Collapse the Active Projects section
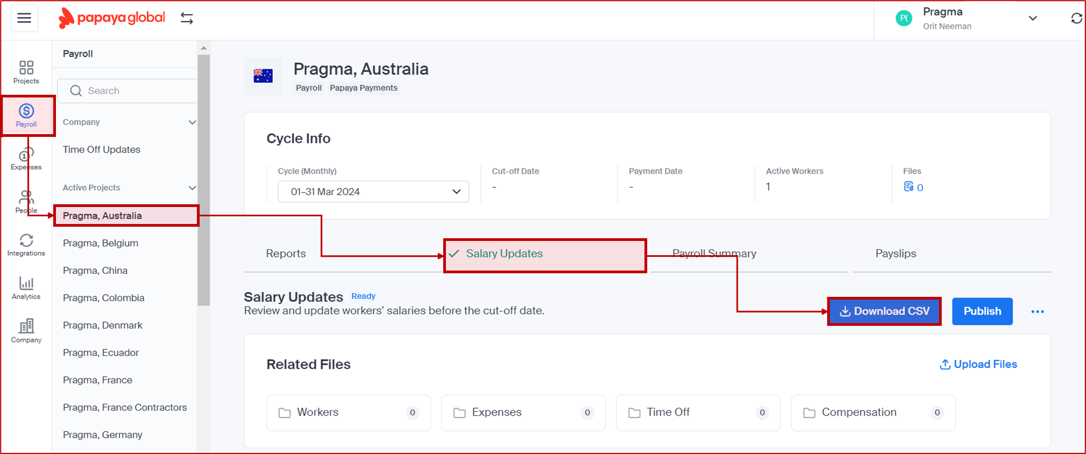The width and height of the screenshot is (1086, 454). tap(192, 188)
